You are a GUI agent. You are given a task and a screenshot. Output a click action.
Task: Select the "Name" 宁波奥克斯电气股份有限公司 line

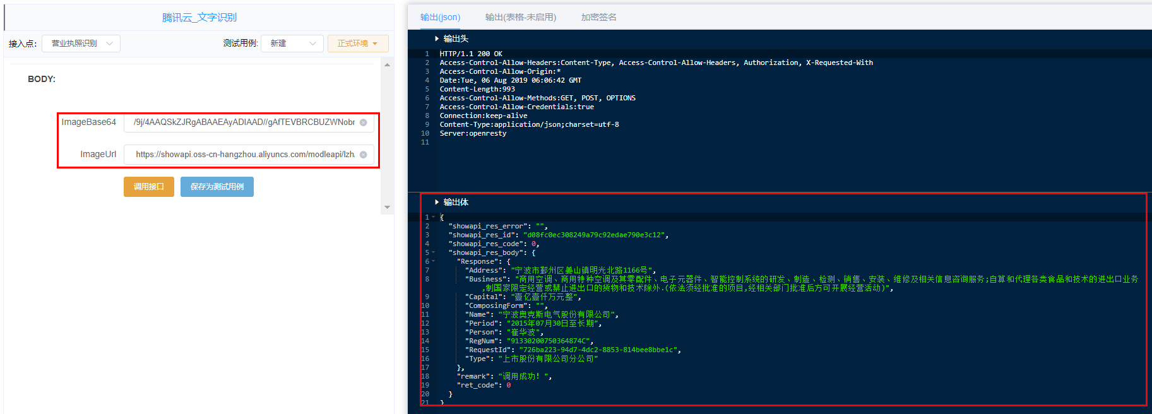(x=542, y=314)
